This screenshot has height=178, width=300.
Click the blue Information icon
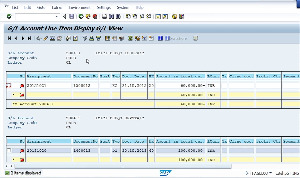pyautogui.click(x=160, y=38)
